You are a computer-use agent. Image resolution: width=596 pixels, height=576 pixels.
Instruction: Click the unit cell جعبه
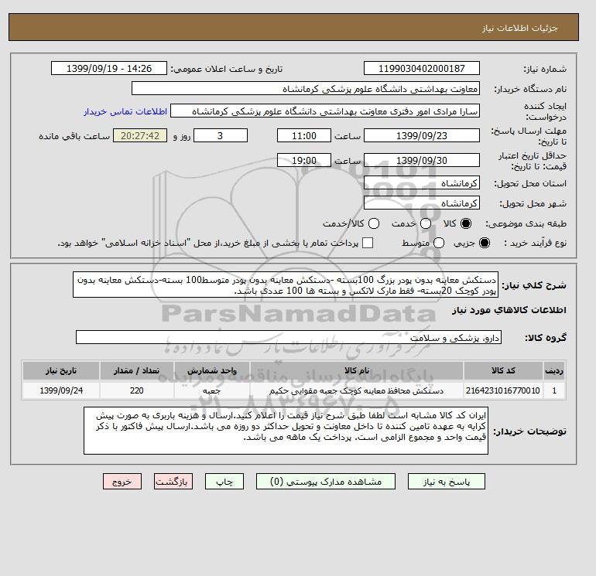pyautogui.click(x=212, y=390)
